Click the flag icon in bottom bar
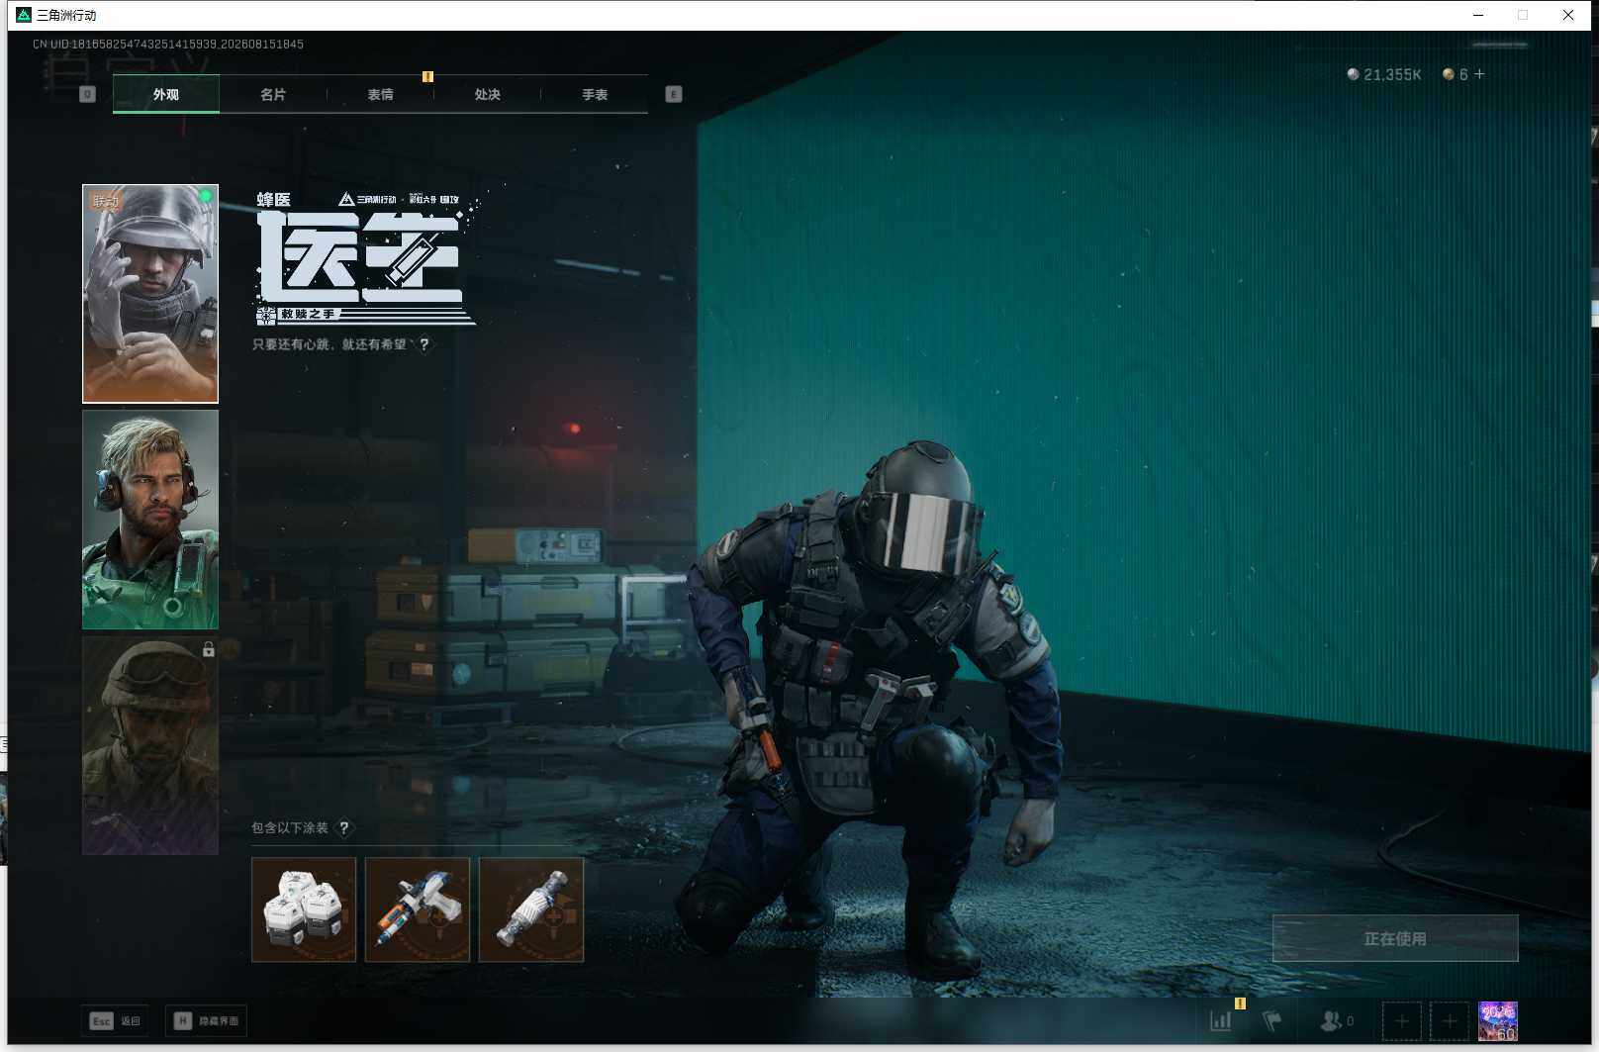This screenshot has width=1599, height=1052. point(1272,1020)
